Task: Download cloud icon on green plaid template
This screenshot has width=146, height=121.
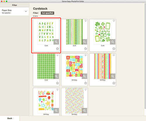Action: coord(58,55)
